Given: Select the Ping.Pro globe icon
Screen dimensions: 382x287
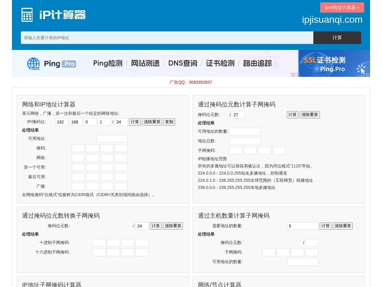Looking at the screenshot, I should tap(33, 63).
